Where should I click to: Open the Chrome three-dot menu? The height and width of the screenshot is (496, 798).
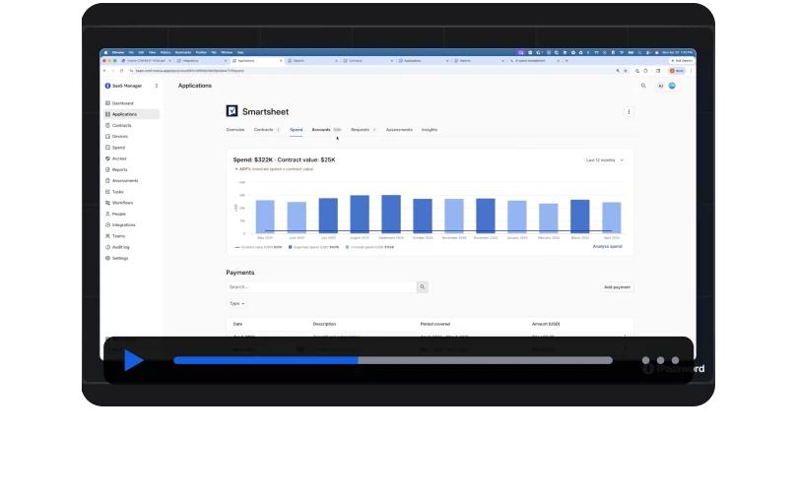[x=691, y=71]
